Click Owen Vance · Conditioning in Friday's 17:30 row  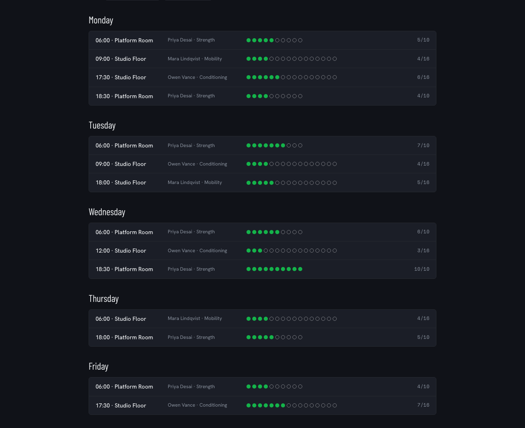pyautogui.click(x=197, y=405)
